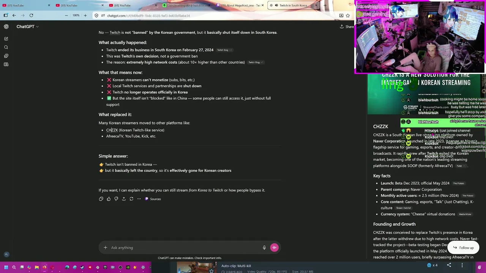486x273 pixels.
Task: Launch voice mode pink button
Action: tap(274, 248)
